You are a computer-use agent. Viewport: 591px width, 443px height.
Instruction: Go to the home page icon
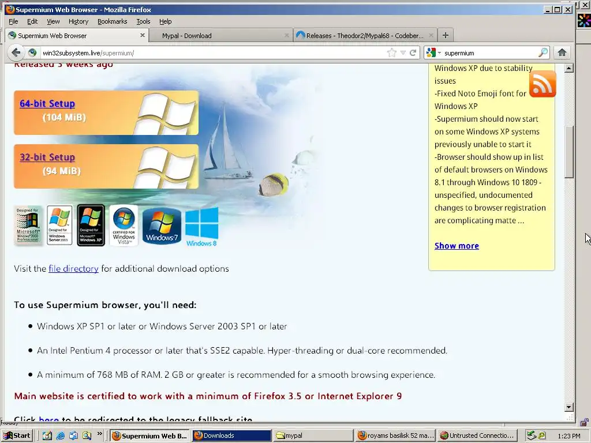(562, 52)
